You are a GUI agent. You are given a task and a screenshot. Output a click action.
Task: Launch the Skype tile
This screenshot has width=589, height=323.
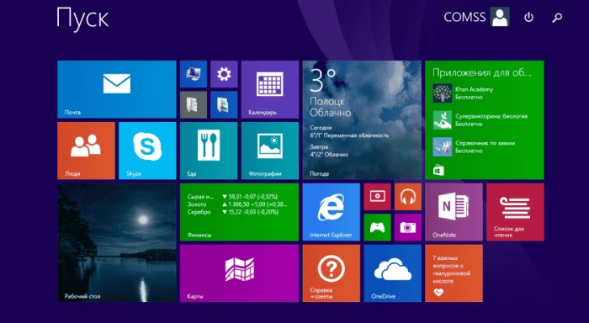click(147, 151)
